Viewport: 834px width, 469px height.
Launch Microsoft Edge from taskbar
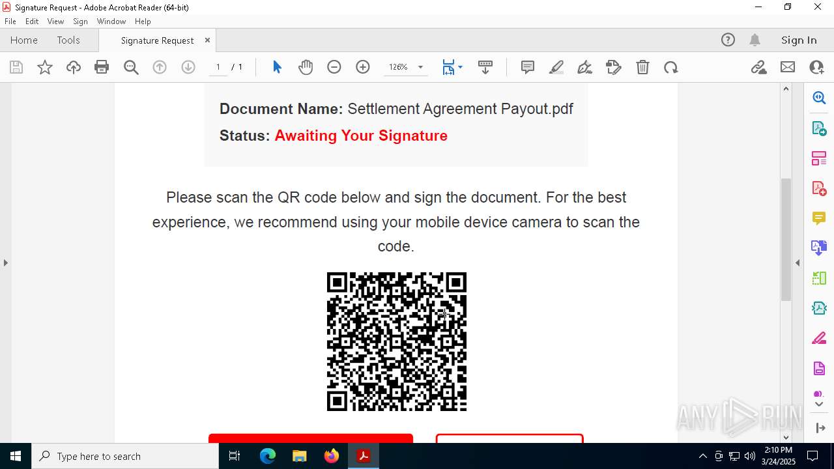268,456
